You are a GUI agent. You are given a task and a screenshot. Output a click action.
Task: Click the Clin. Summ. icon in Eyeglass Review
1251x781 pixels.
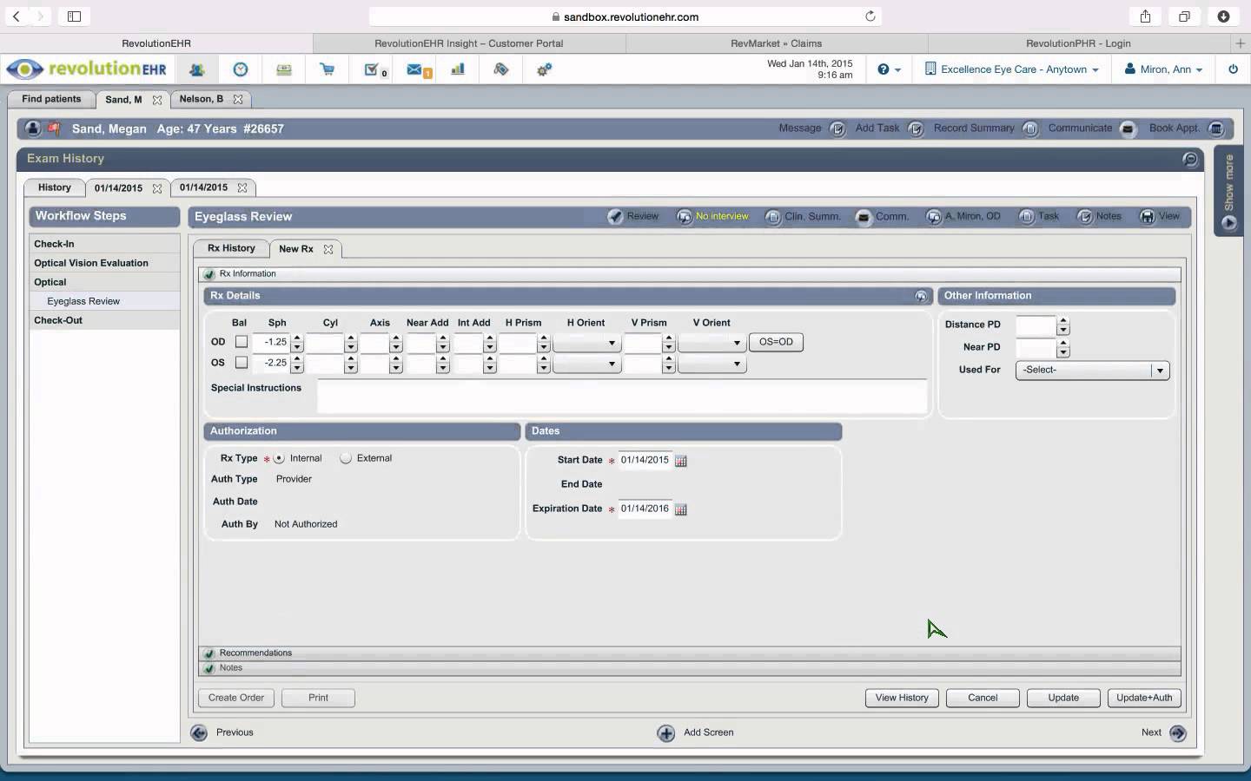coord(772,217)
